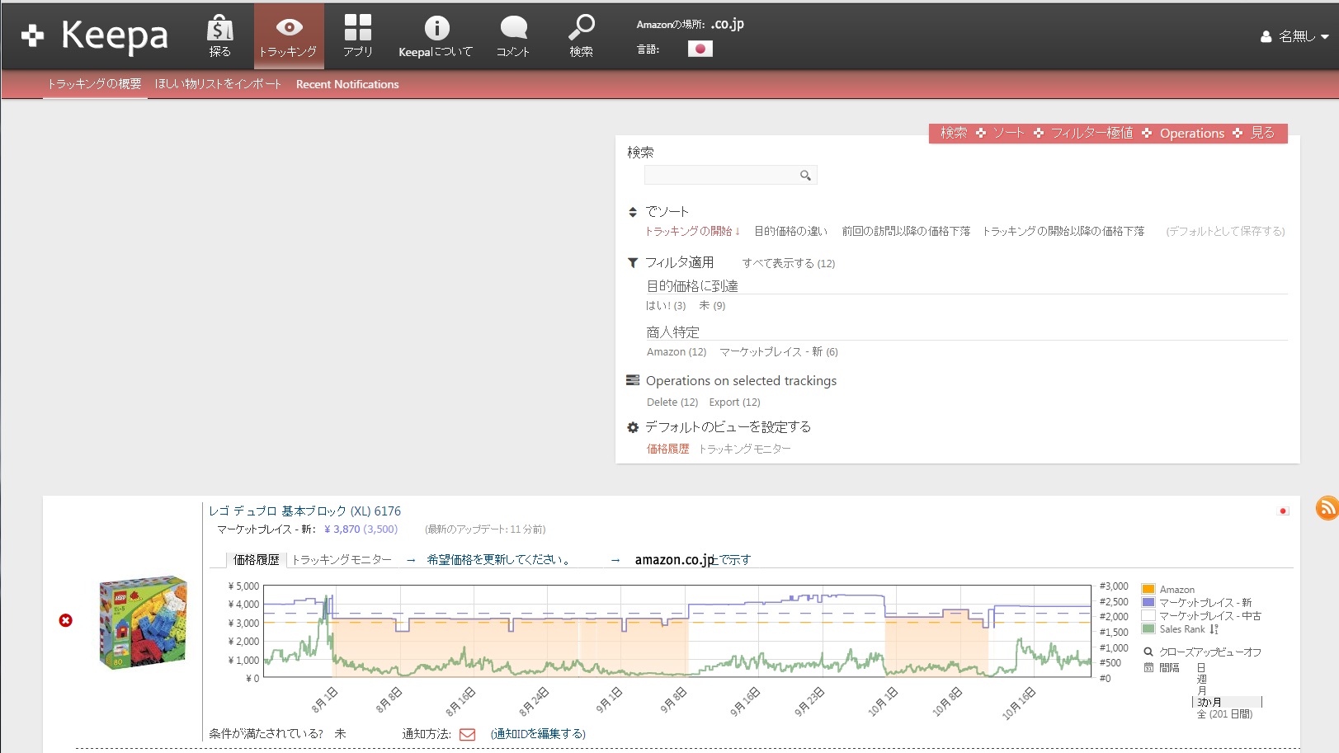Open トラッキングの概要 tab

(94, 84)
